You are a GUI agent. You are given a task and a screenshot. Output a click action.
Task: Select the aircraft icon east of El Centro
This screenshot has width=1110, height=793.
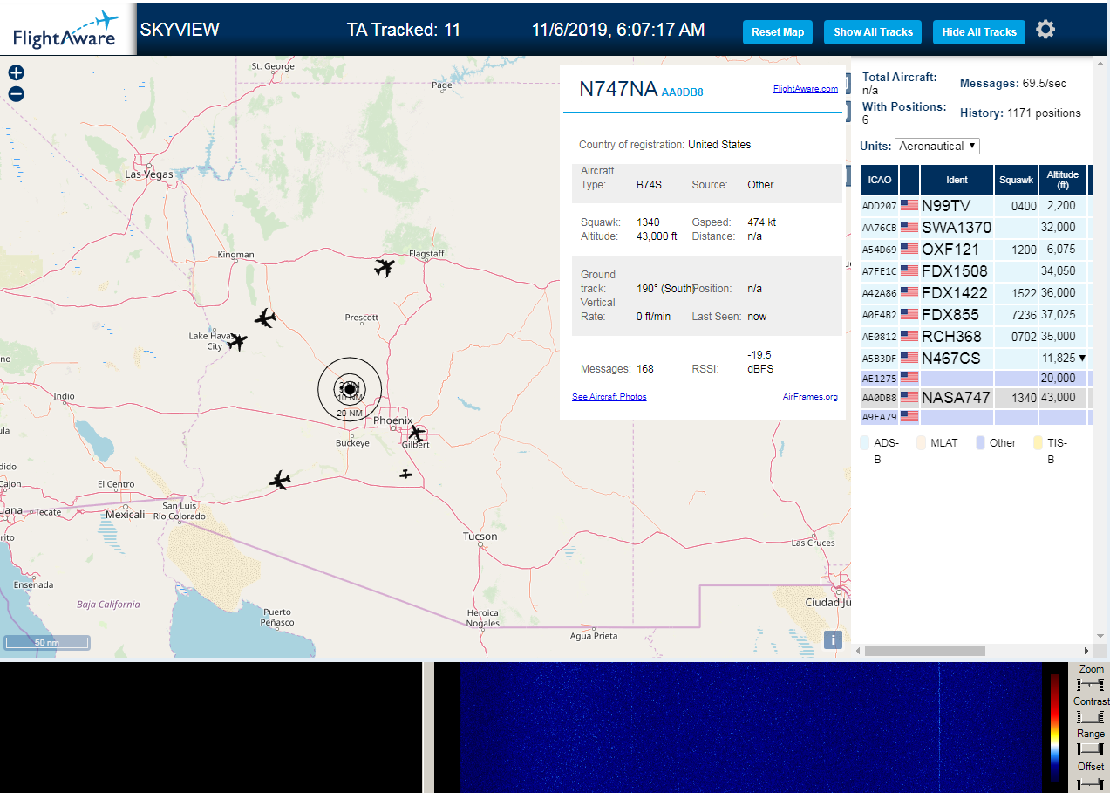tap(280, 480)
